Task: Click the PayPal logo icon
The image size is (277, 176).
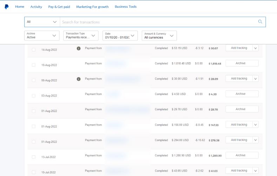Action: click(7, 7)
